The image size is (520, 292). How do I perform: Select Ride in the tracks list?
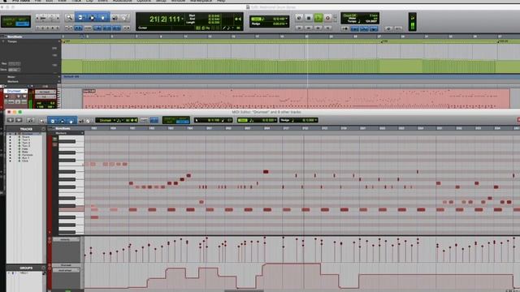pos(25,152)
